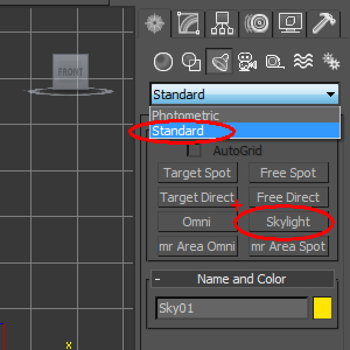
Task: Click the Sky01 name field
Action: pos(232,309)
